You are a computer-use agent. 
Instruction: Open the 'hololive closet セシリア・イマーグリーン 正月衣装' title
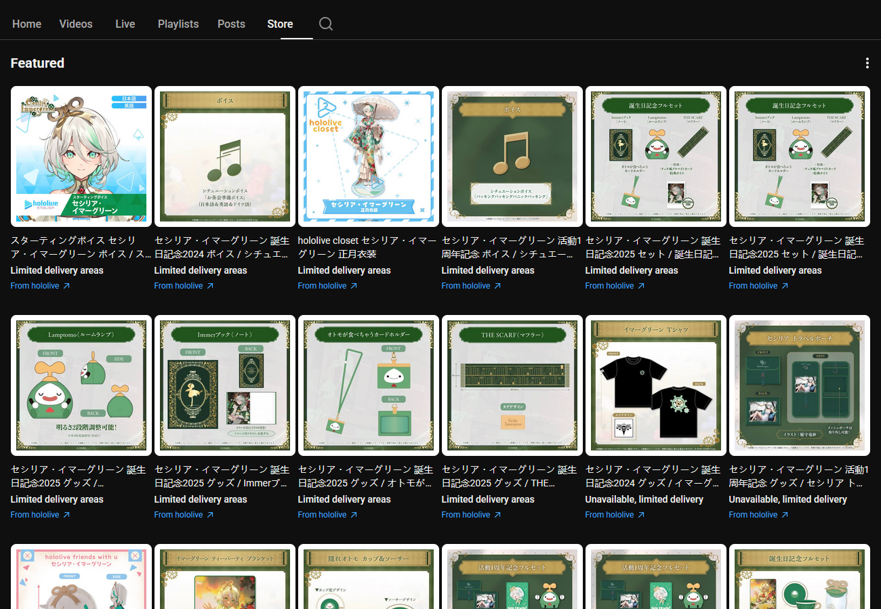click(x=367, y=247)
